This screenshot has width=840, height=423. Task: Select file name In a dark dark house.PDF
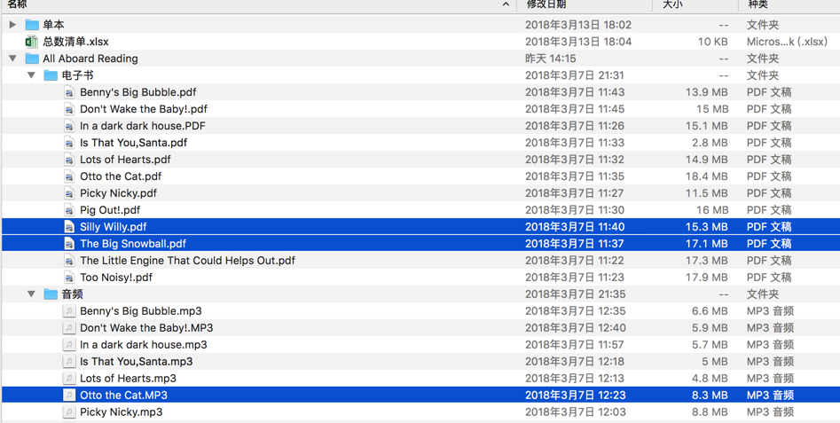click(x=143, y=126)
